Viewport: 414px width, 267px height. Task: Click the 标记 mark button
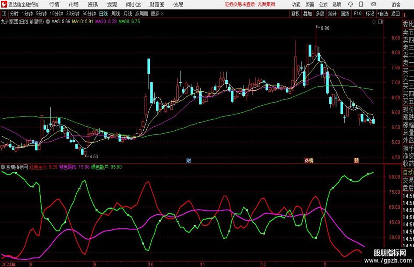[x=370, y=14]
